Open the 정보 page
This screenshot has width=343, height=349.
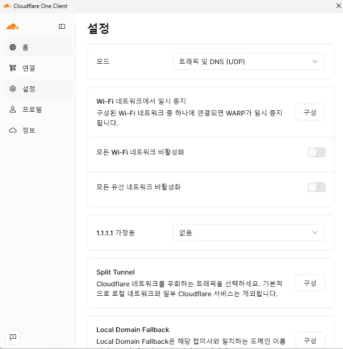click(37, 130)
